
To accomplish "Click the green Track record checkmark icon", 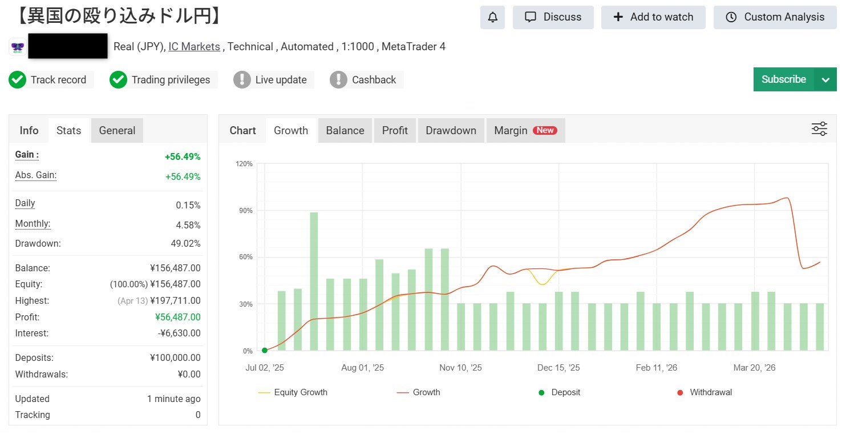I will (18, 80).
